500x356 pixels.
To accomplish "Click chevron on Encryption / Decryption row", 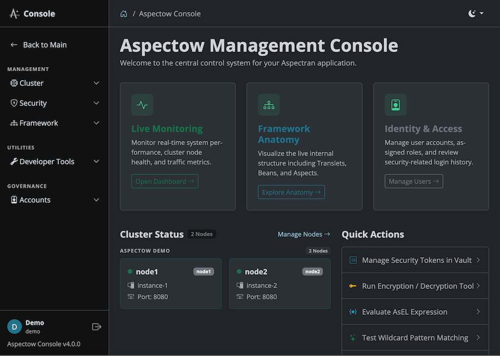I will tap(478, 286).
